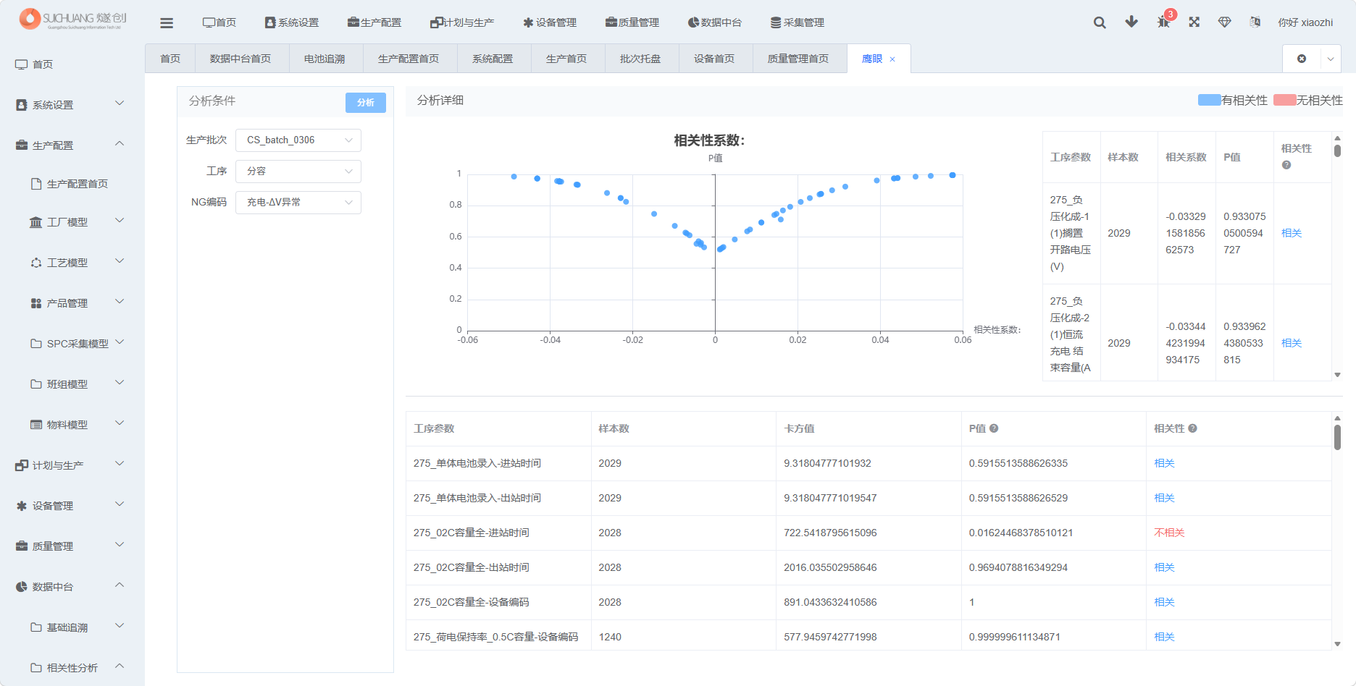Click 相关 link for 275_单体电池录入-进站时间 row

[1164, 463]
